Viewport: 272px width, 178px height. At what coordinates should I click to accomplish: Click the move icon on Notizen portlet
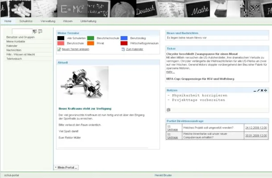click(266, 90)
